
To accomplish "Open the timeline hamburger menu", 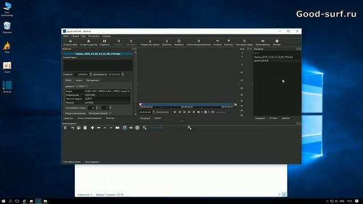I will coord(65,127).
